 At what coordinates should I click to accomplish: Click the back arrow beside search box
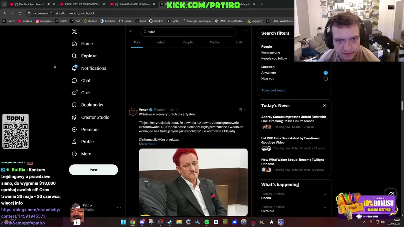coord(131,31)
